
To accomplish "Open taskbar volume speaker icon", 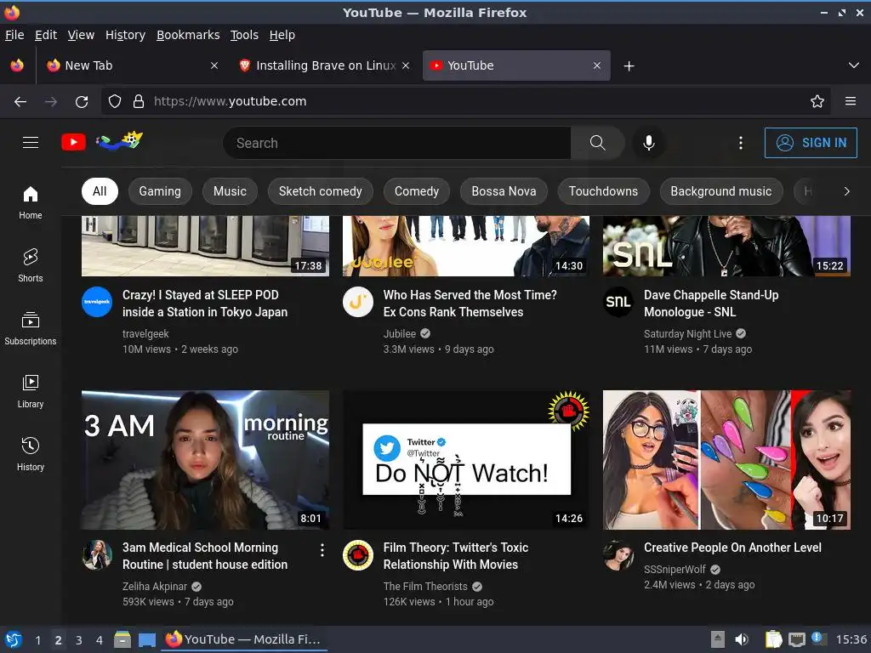I will (x=742, y=639).
